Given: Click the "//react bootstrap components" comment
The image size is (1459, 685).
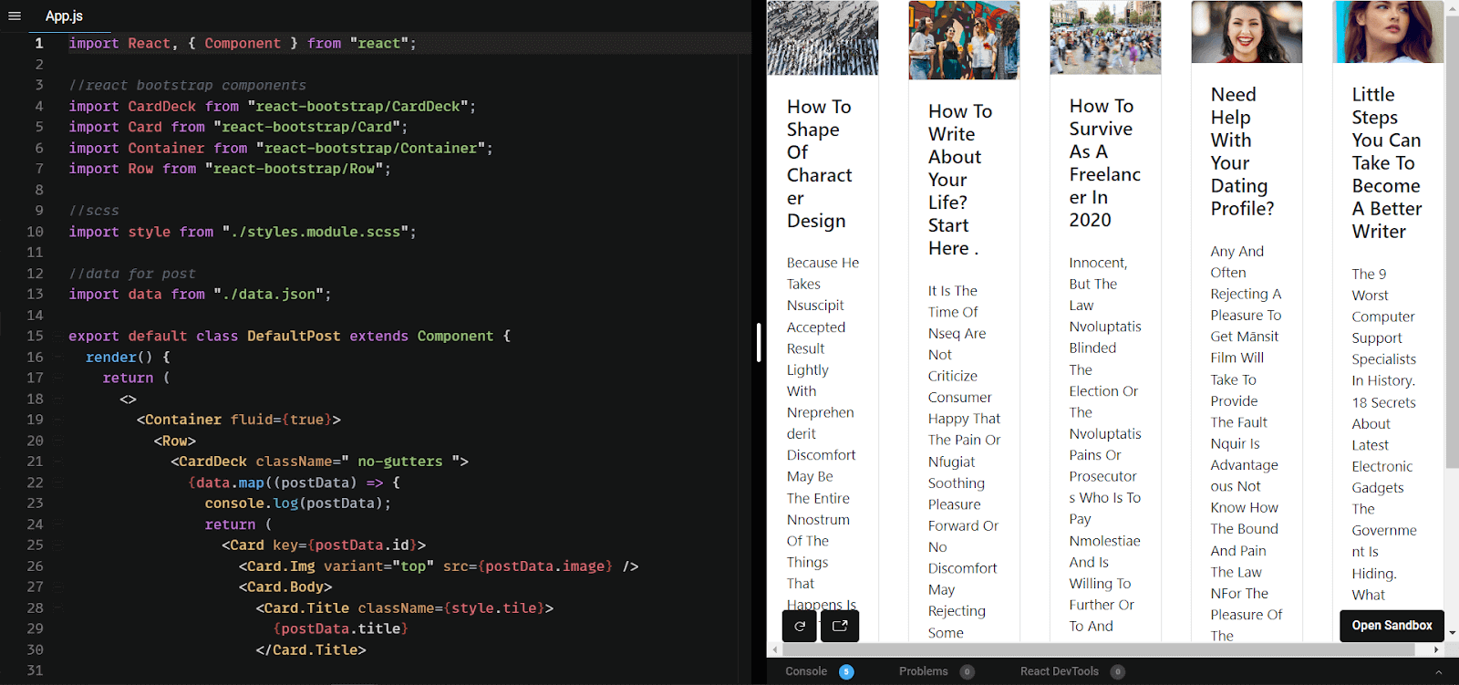Looking at the screenshot, I should [188, 86].
